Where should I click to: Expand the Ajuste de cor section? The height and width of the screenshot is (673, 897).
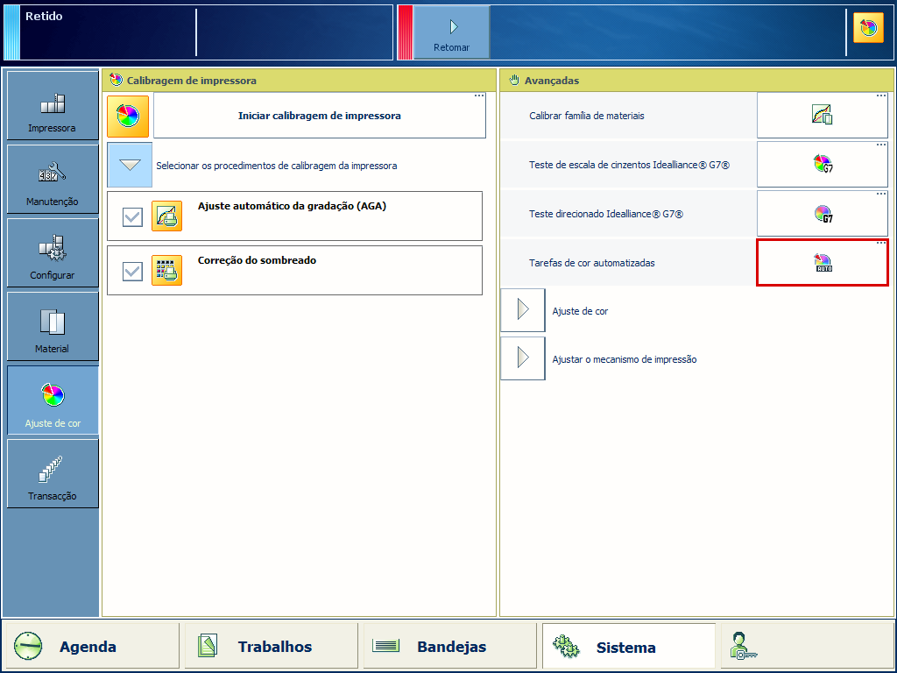click(523, 310)
